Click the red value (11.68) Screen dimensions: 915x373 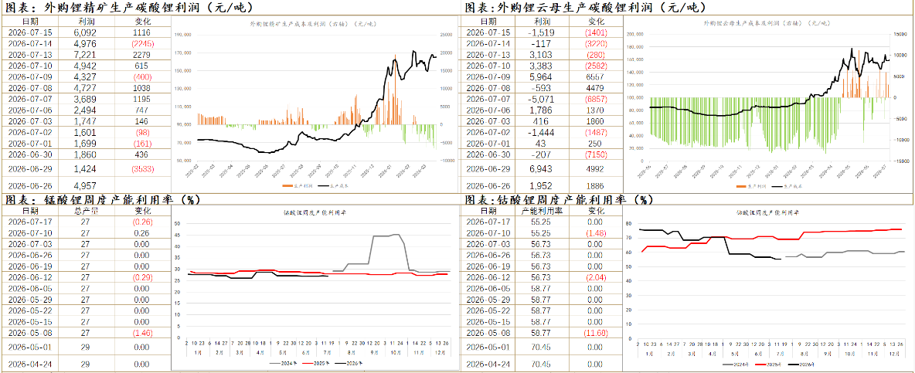(x=596, y=332)
